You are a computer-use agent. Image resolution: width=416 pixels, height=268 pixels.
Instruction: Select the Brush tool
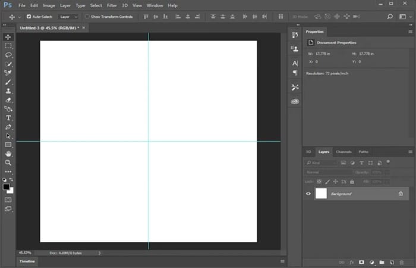coord(8,82)
